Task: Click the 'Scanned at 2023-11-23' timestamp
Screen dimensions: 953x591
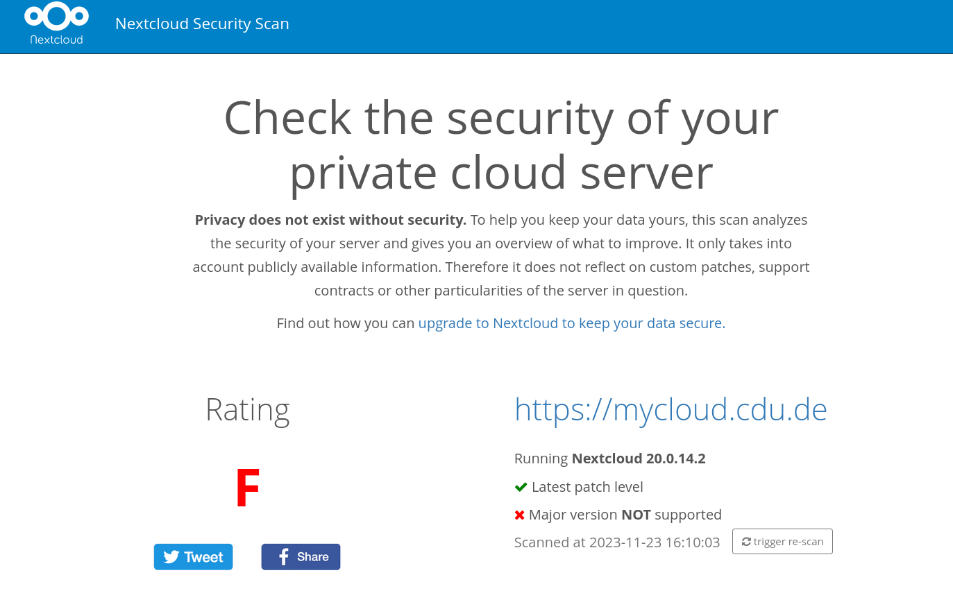Action: pos(617,542)
